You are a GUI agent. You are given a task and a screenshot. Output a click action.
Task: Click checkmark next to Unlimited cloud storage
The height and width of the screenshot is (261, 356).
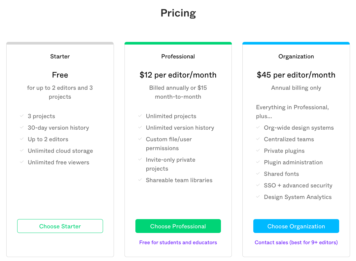tap(22, 150)
